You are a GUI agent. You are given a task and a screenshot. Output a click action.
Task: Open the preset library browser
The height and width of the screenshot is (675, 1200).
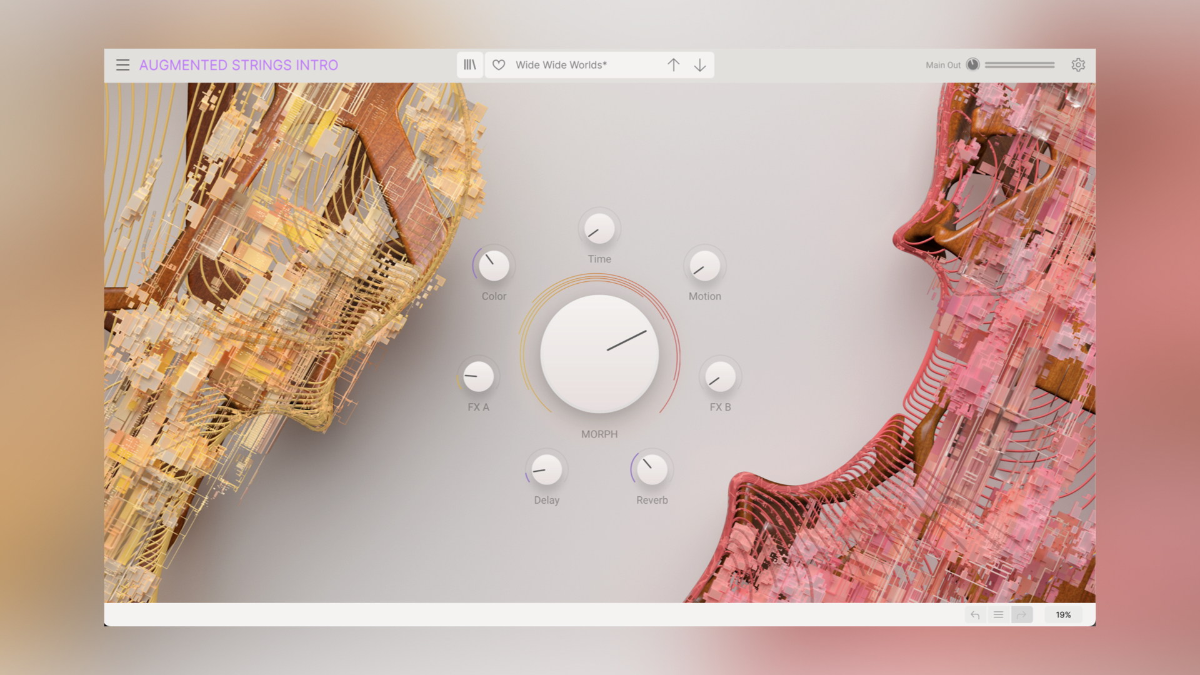470,64
